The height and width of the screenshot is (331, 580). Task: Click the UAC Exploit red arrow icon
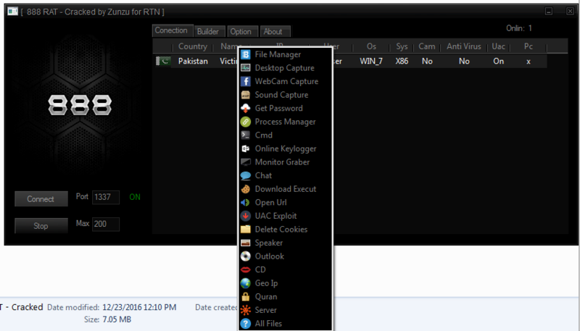tap(246, 216)
